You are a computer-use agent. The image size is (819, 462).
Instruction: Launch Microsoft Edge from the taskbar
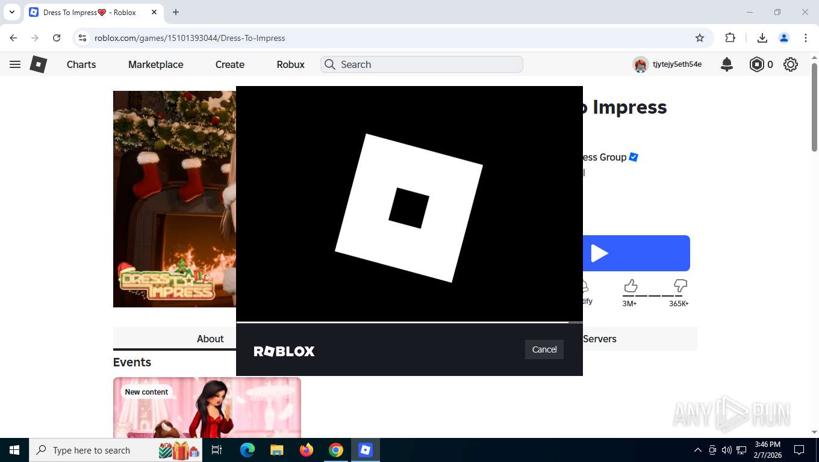[248, 450]
